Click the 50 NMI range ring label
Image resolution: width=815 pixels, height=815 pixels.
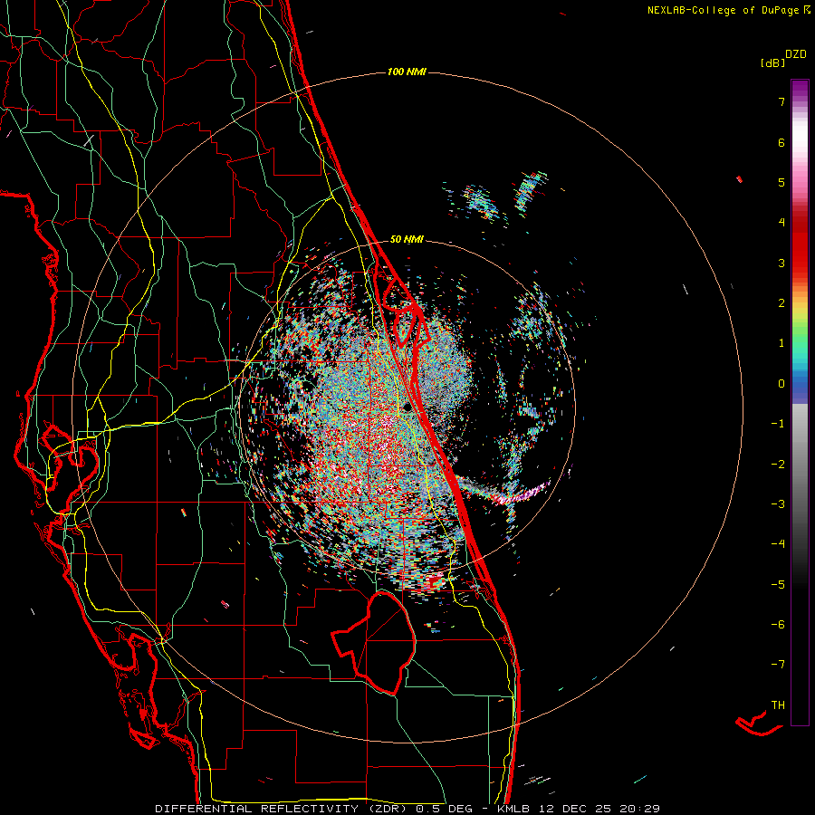(x=407, y=239)
